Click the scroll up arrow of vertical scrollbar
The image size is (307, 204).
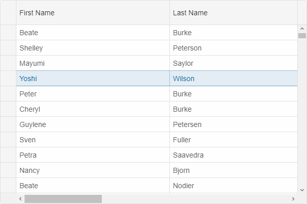pos(302,29)
